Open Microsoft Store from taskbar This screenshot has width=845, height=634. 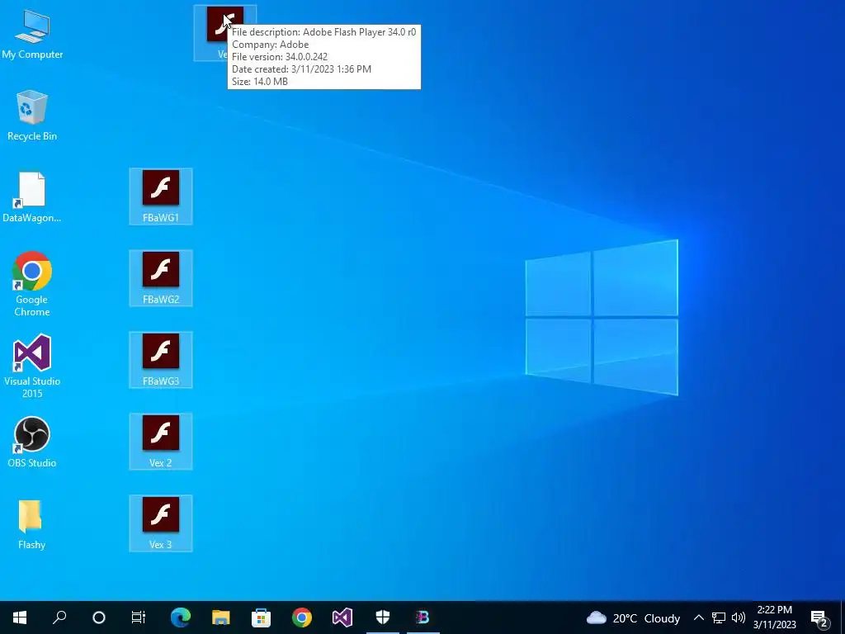click(x=262, y=617)
